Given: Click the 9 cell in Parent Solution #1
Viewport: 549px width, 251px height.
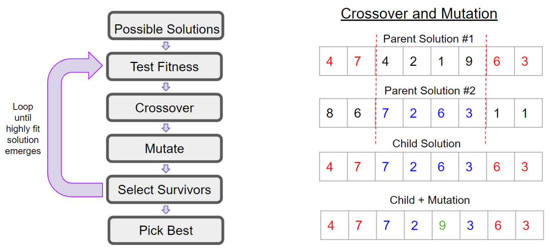Looking at the screenshot, I should [469, 61].
